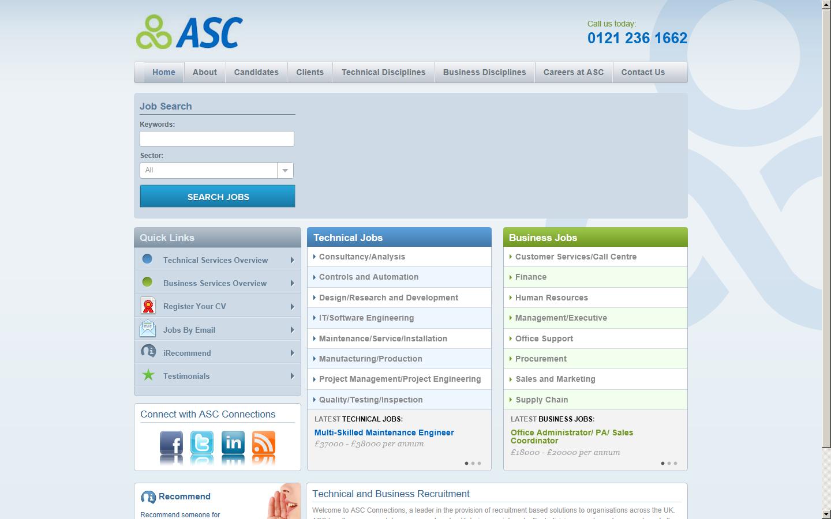Click the blue bullet beside Technical Services Overview
The image size is (831, 519).
(x=148, y=259)
